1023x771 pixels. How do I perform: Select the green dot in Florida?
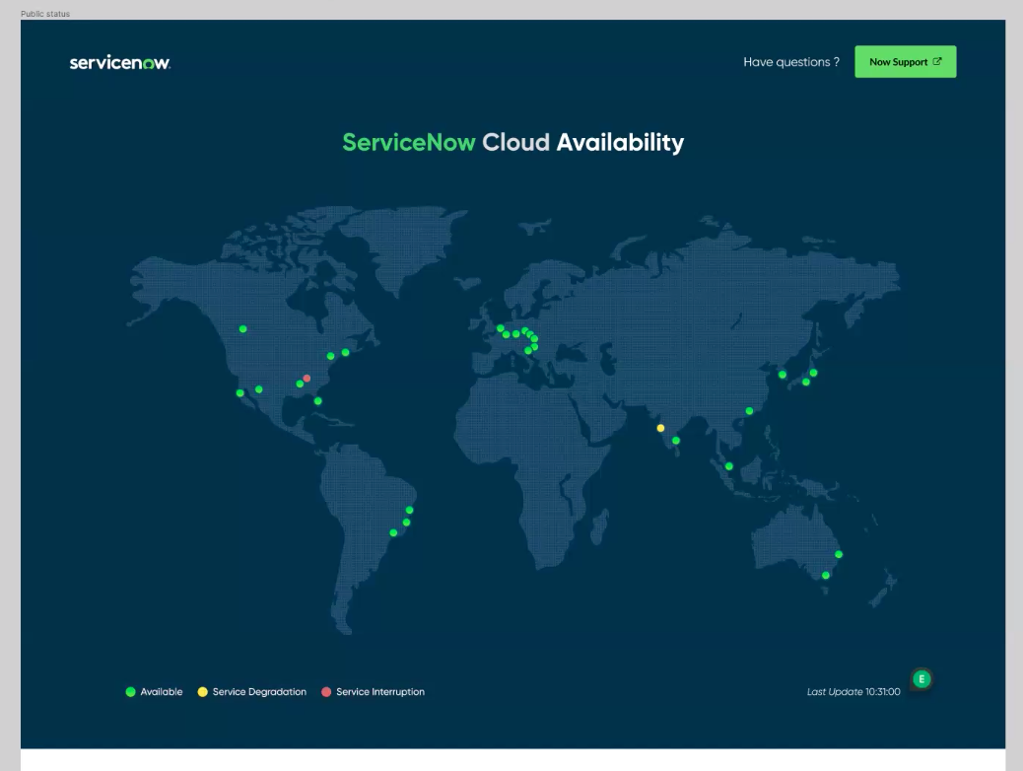[317, 401]
